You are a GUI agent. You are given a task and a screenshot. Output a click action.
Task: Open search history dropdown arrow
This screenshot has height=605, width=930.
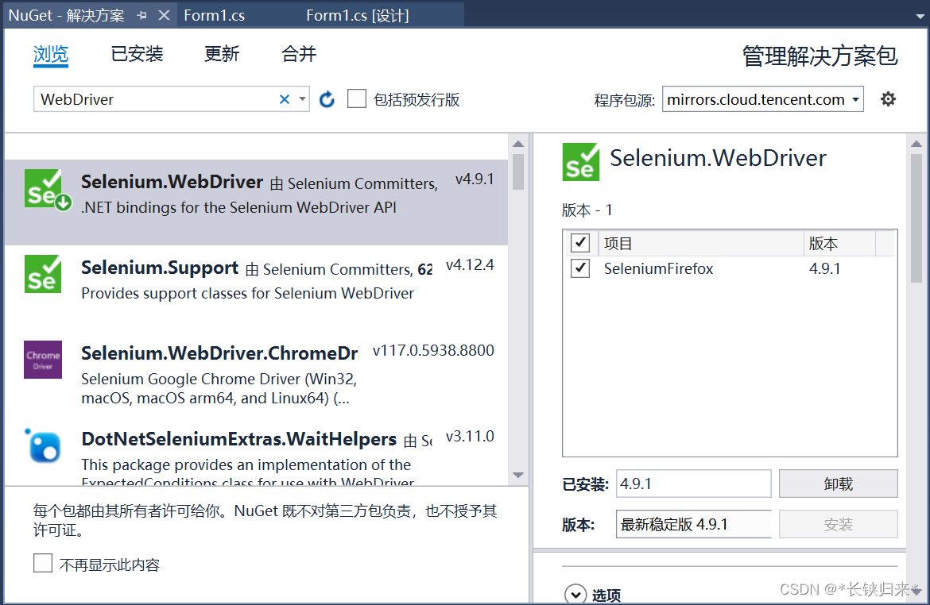[303, 99]
